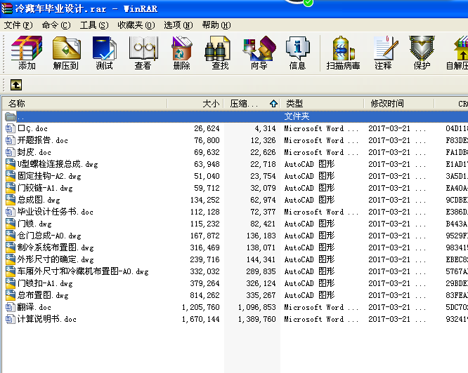Click the packed size value 1,096,853

[x=256, y=307]
